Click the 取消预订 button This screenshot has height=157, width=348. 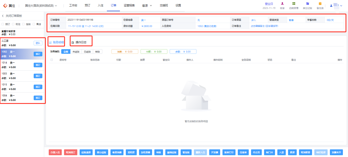[71, 152]
